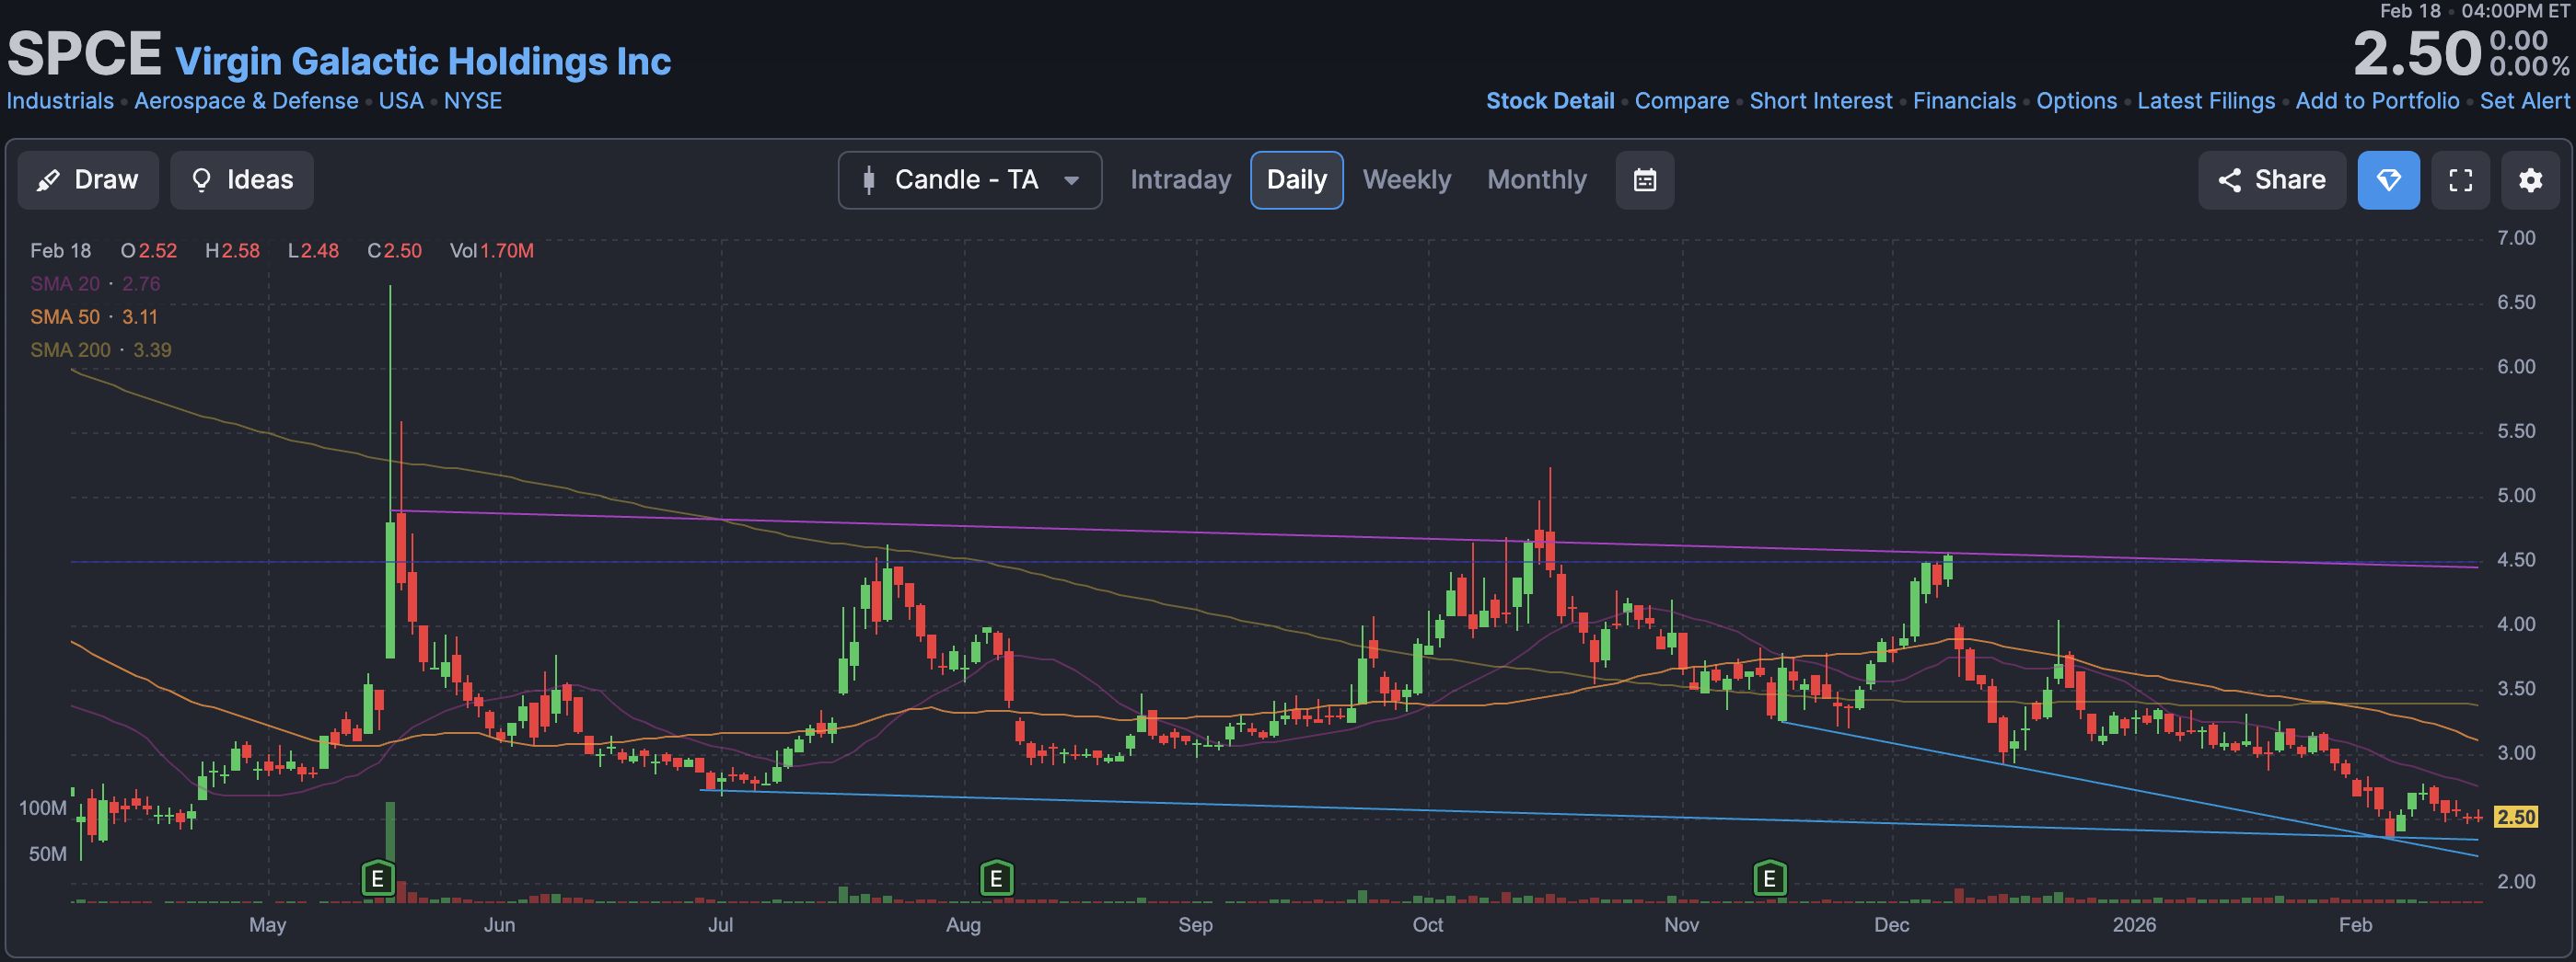Open the Compare link

tap(1681, 101)
